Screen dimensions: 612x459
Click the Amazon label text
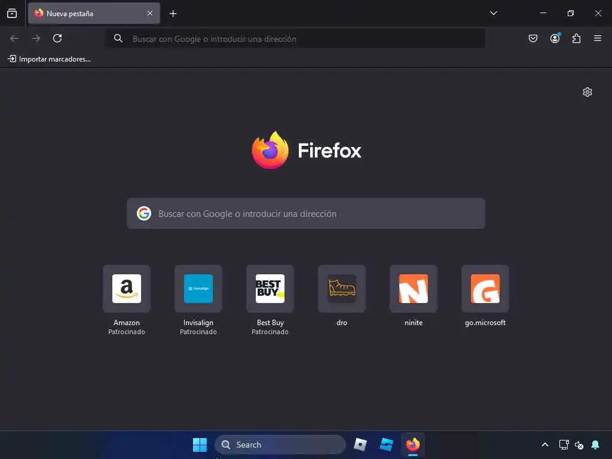tap(127, 323)
